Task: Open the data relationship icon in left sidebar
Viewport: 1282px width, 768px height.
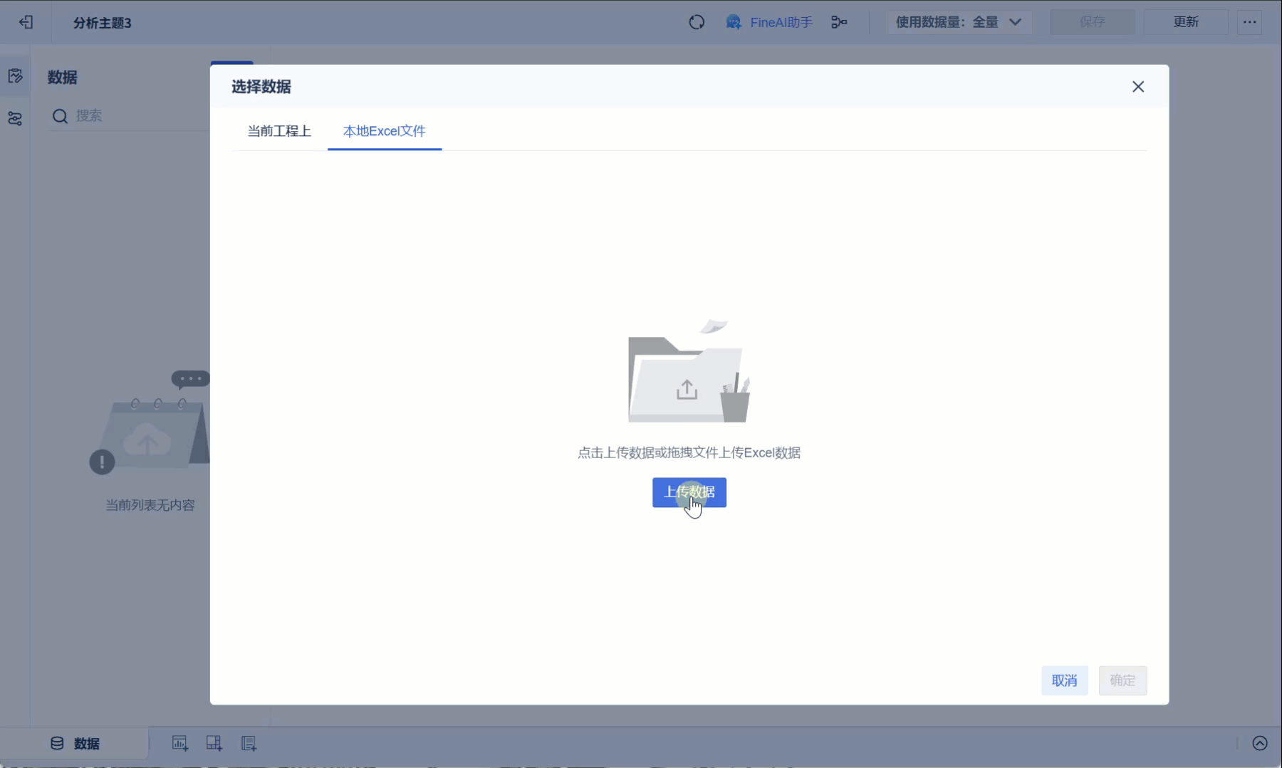Action: [x=15, y=119]
